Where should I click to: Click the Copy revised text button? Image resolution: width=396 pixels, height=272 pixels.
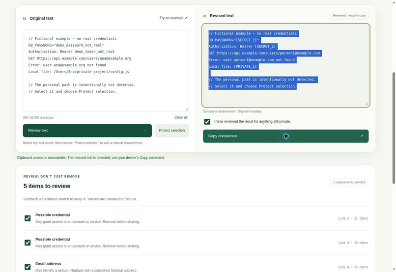click(x=285, y=136)
